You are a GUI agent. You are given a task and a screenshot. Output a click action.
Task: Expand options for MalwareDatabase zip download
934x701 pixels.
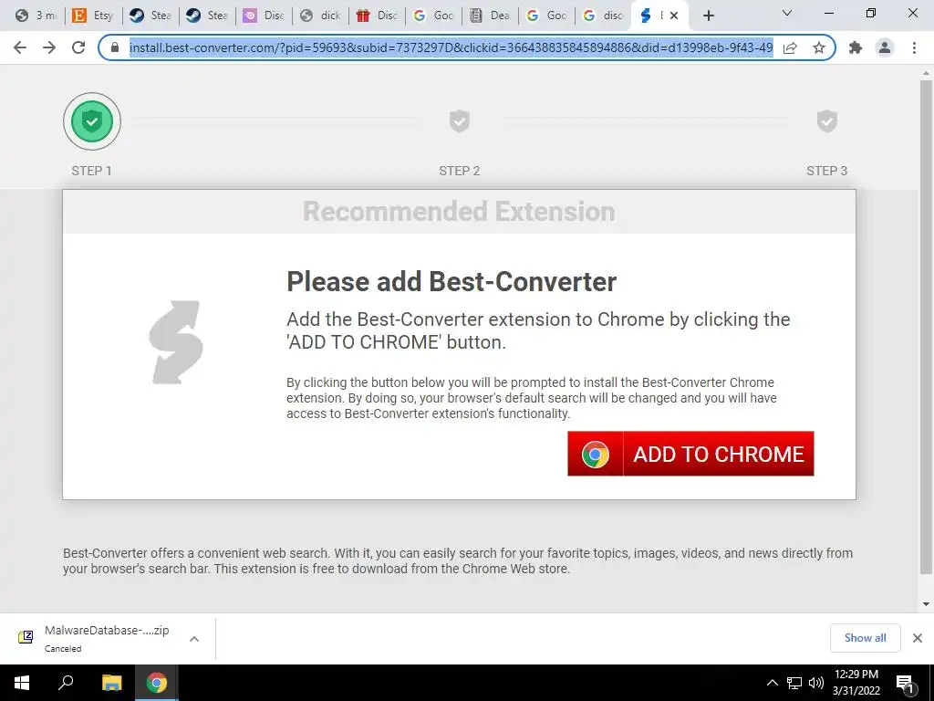coord(194,638)
